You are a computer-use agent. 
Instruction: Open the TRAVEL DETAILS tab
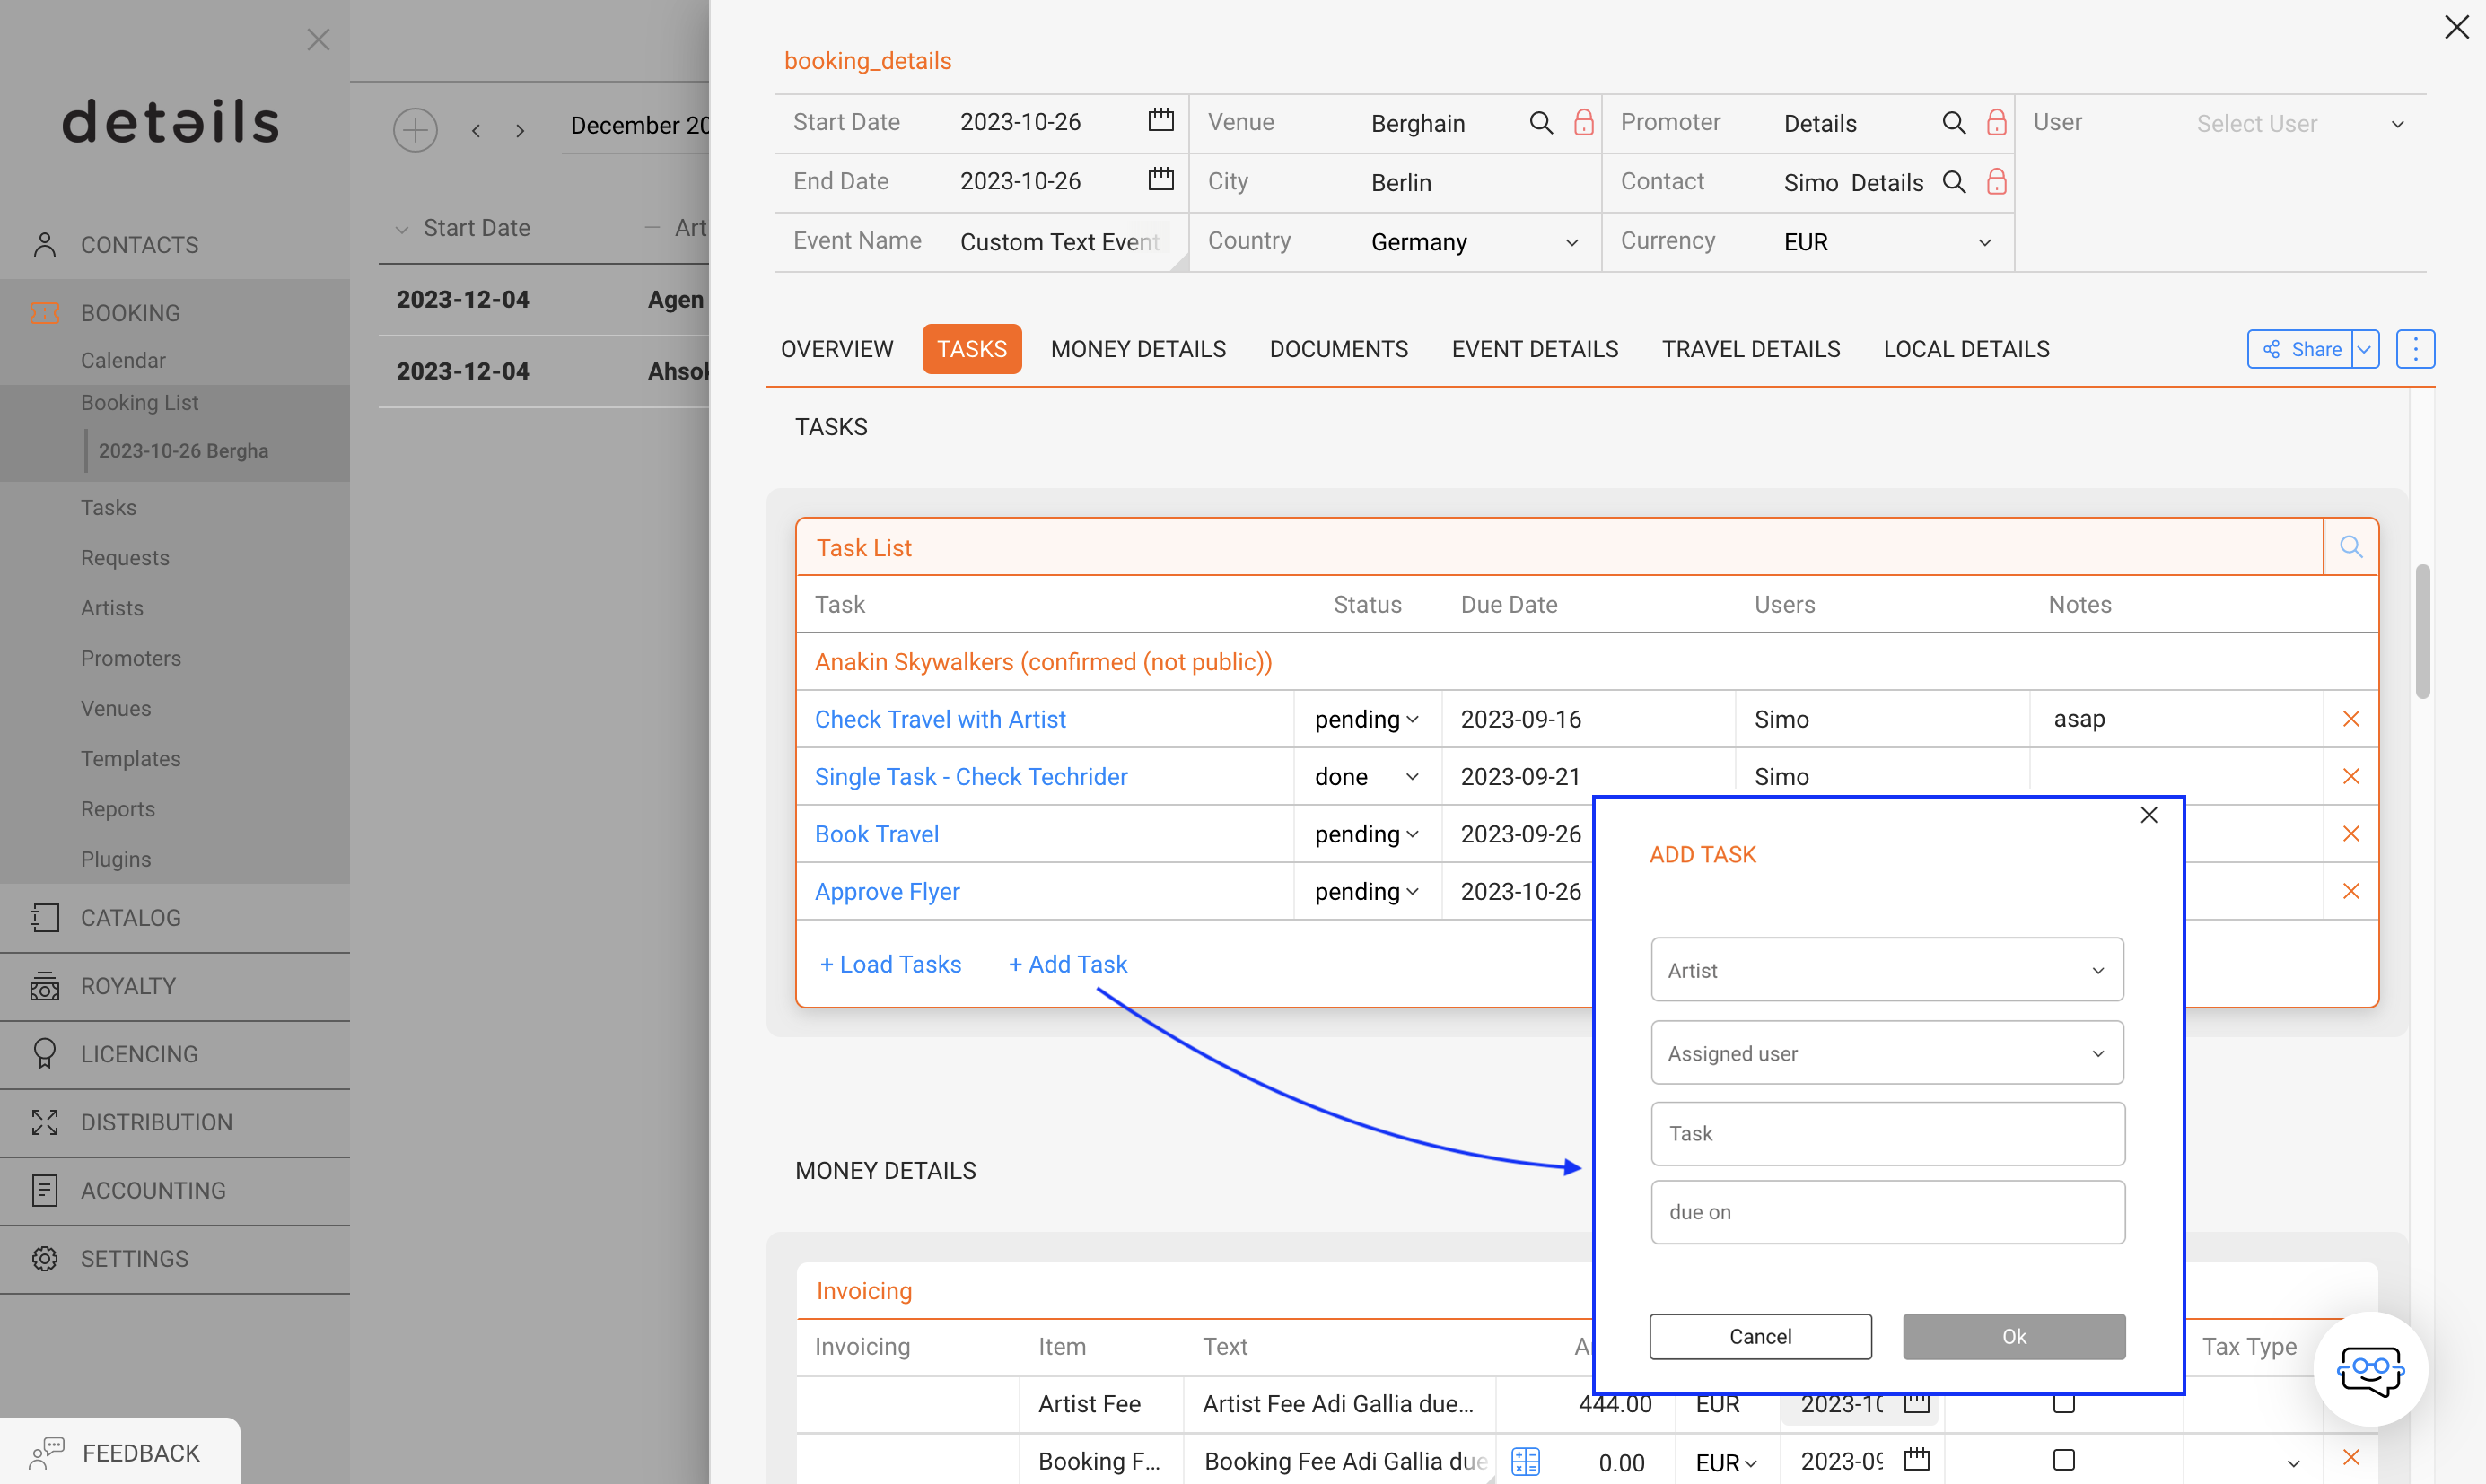point(1750,349)
